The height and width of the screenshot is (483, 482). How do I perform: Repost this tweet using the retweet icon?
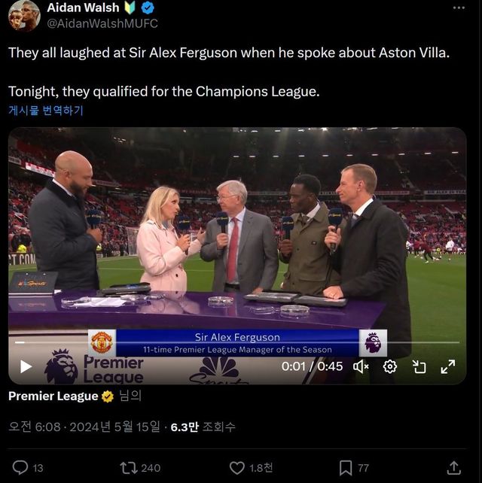tap(129, 467)
